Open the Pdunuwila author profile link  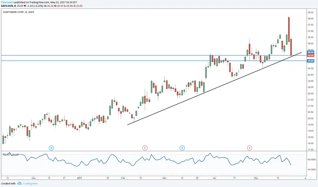[8, 2]
